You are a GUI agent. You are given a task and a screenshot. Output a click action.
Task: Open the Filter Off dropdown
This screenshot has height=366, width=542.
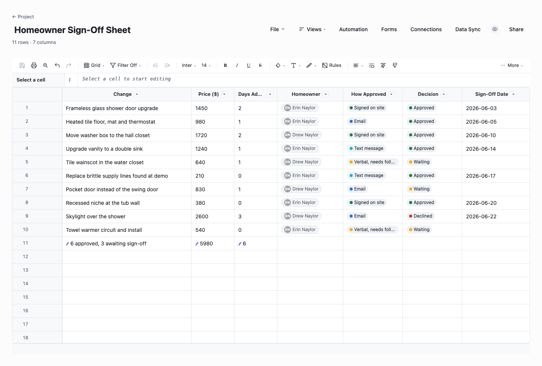click(126, 65)
